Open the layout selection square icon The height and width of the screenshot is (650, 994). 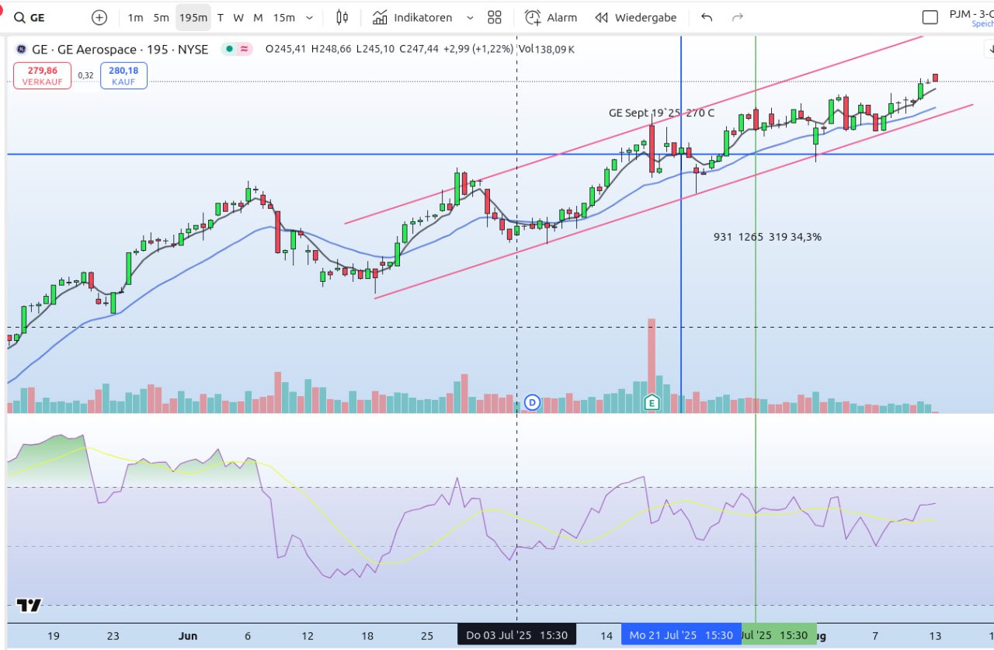coord(930,17)
